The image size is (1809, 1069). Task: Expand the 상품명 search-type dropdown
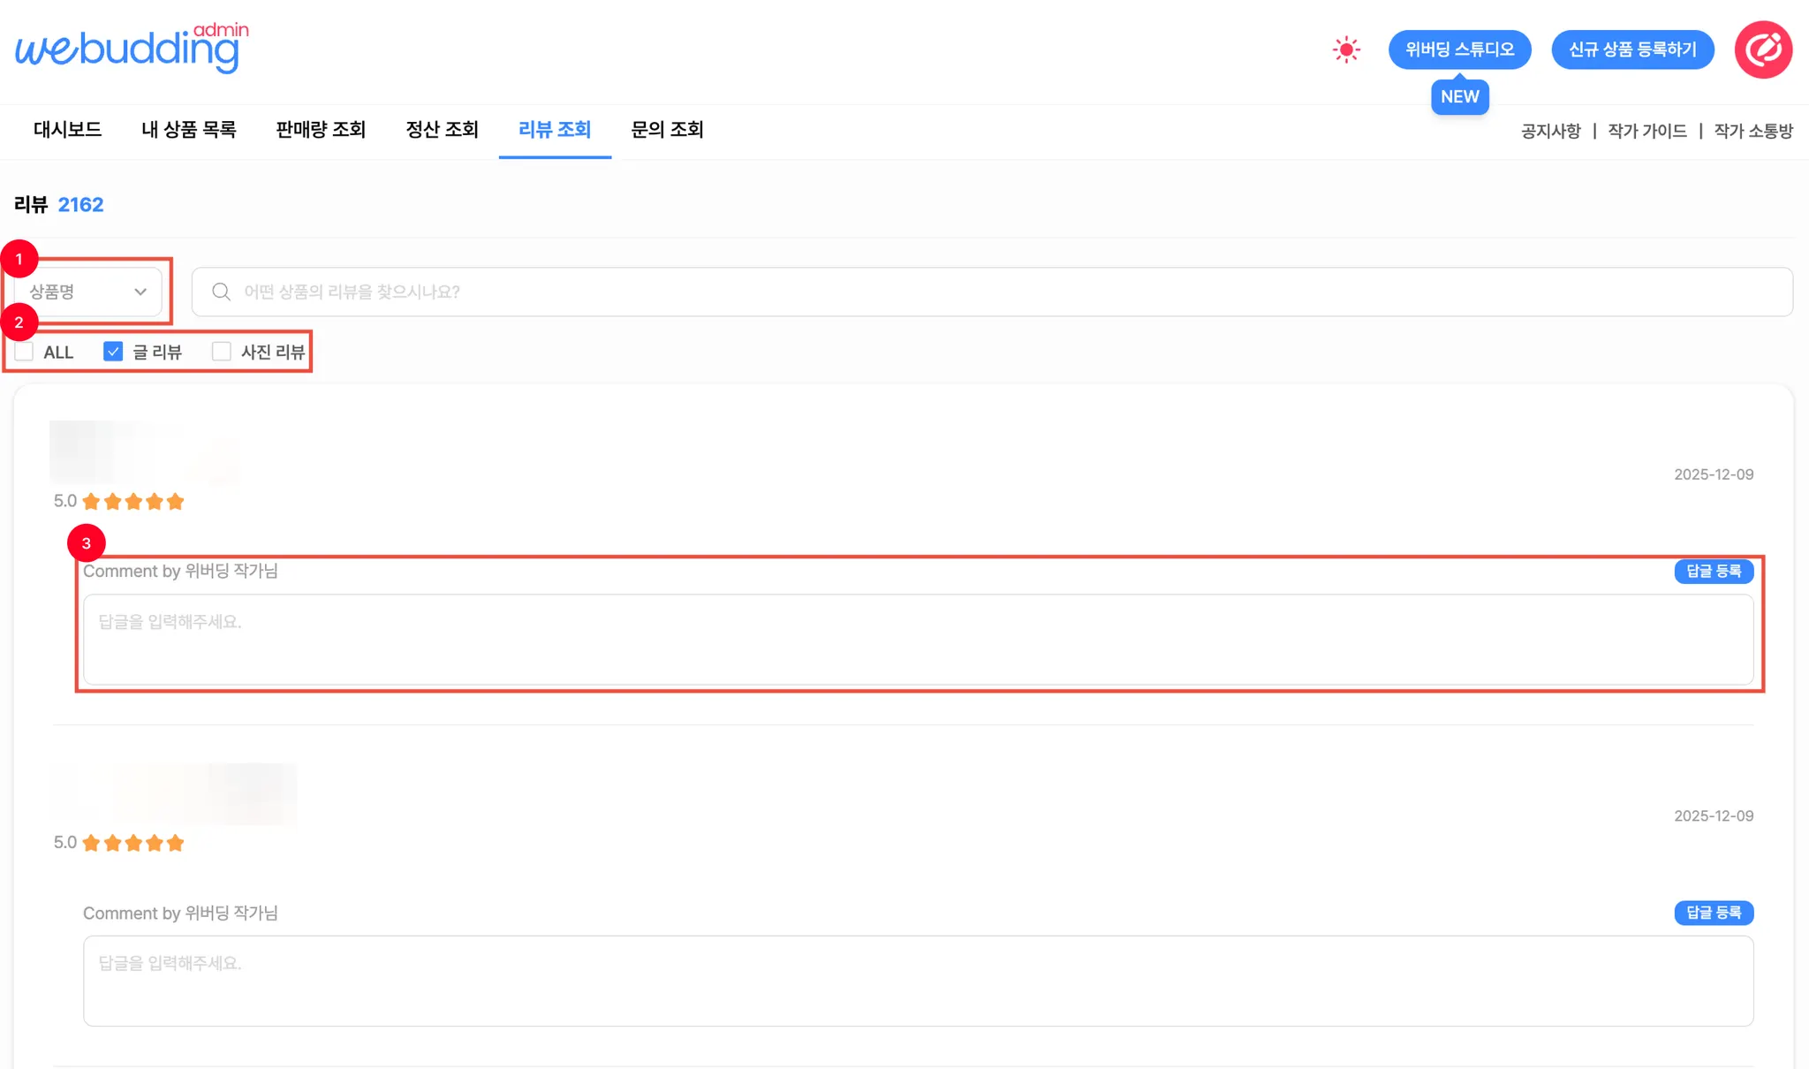[87, 292]
